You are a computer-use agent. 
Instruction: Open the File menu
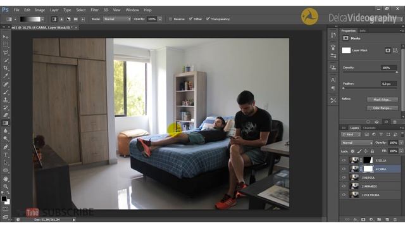point(17,10)
